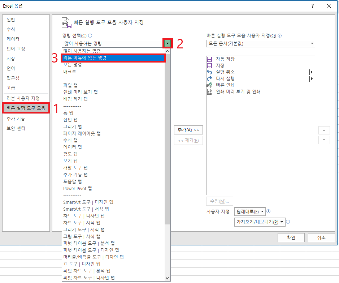Click the Redo (다시 실행) arrow icon
Viewport: 339px width, 283px height.
click(x=209, y=78)
